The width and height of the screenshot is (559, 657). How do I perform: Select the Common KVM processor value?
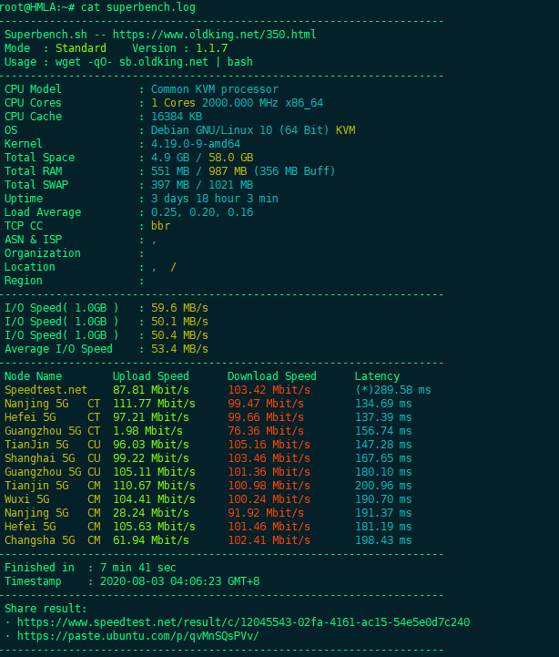[x=214, y=89]
